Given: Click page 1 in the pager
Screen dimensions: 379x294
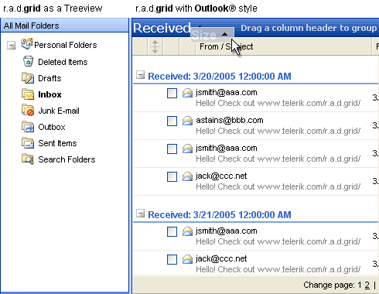Looking at the screenshot, I should [360, 285].
